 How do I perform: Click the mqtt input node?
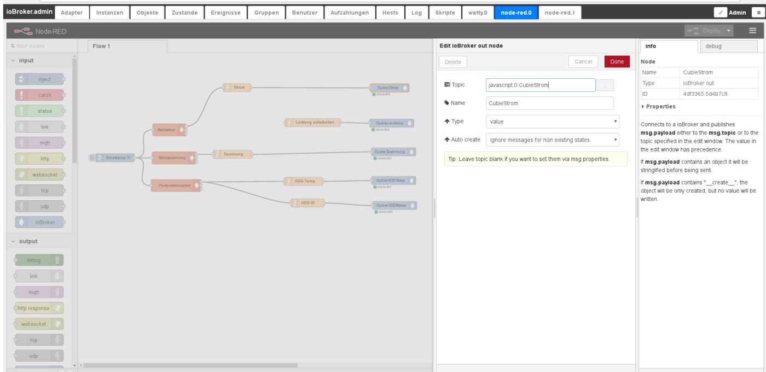39,143
